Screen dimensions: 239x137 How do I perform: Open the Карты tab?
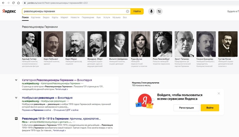(x=55, y=17)
